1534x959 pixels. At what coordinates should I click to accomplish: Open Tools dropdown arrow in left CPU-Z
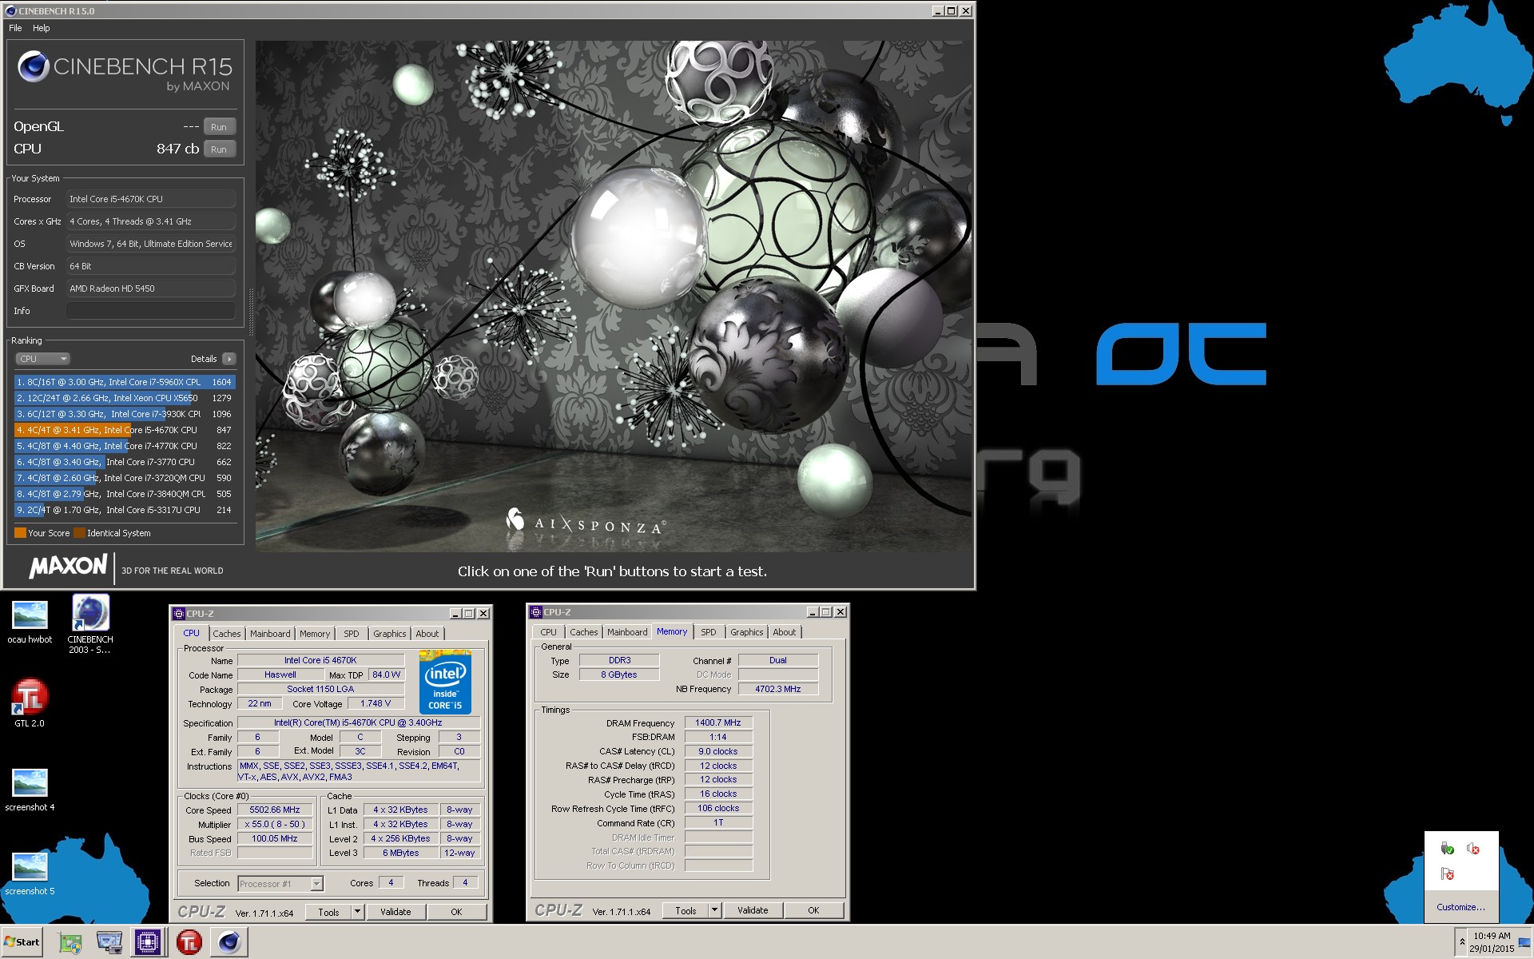(357, 912)
